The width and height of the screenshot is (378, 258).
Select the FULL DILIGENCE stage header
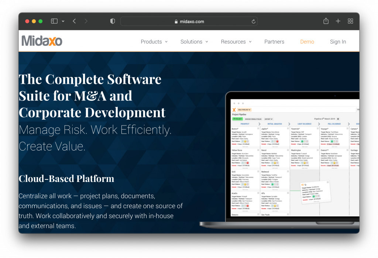click(334, 124)
